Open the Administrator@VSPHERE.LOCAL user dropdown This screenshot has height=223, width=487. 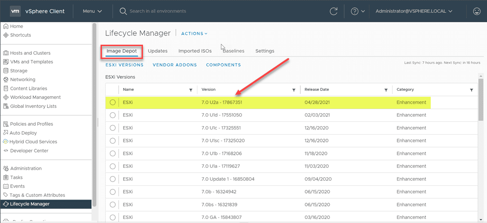[x=415, y=11]
